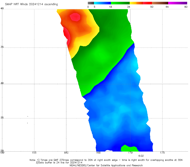This screenshot has width=190, height=167.
Task: Click the note 'Data buffer is 24 hrs'
Action: pos(52,163)
